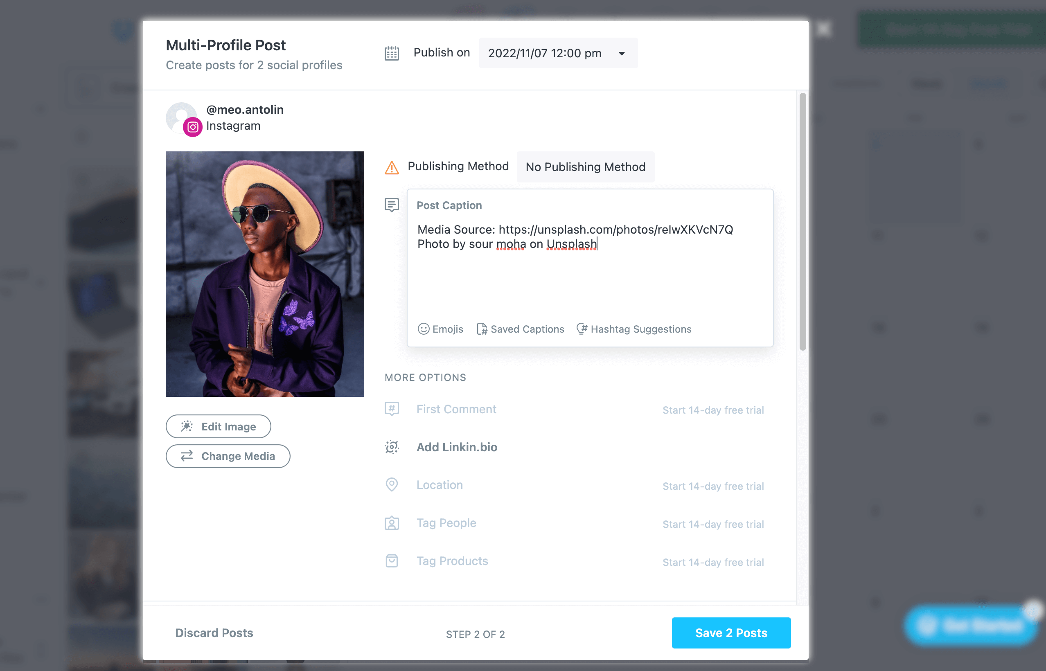
Task: Open Saved Captions
Action: (521, 329)
